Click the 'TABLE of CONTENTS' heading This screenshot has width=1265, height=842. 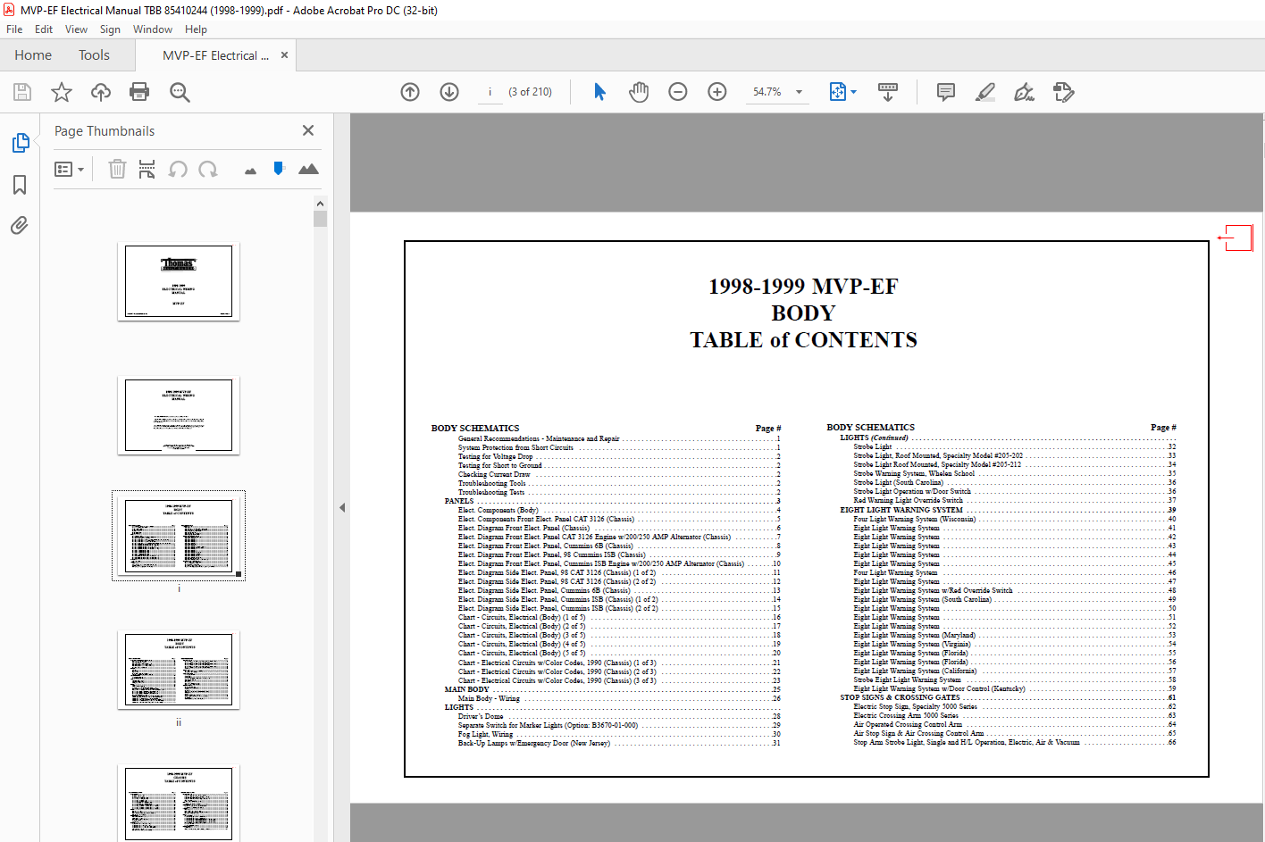(x=803, y=340)
